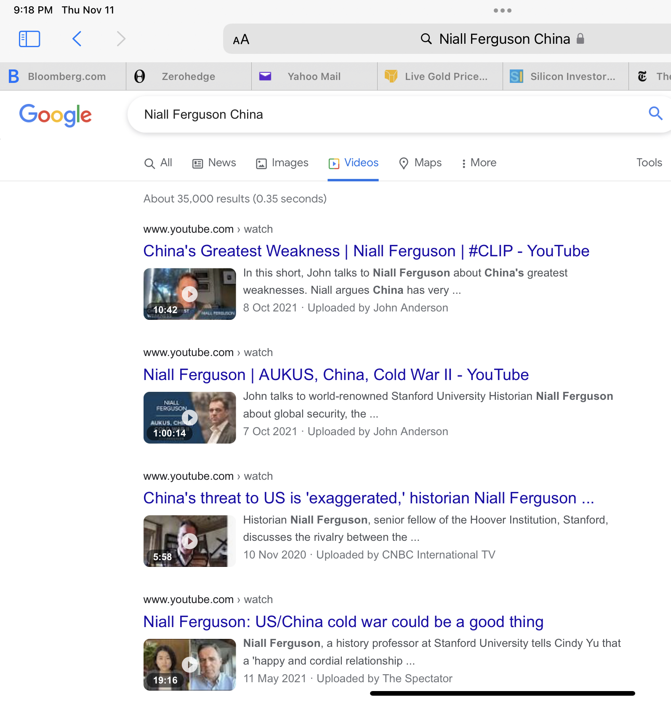Open the Tools search filter options
671x702 pixels.
(x=649, y=163)
